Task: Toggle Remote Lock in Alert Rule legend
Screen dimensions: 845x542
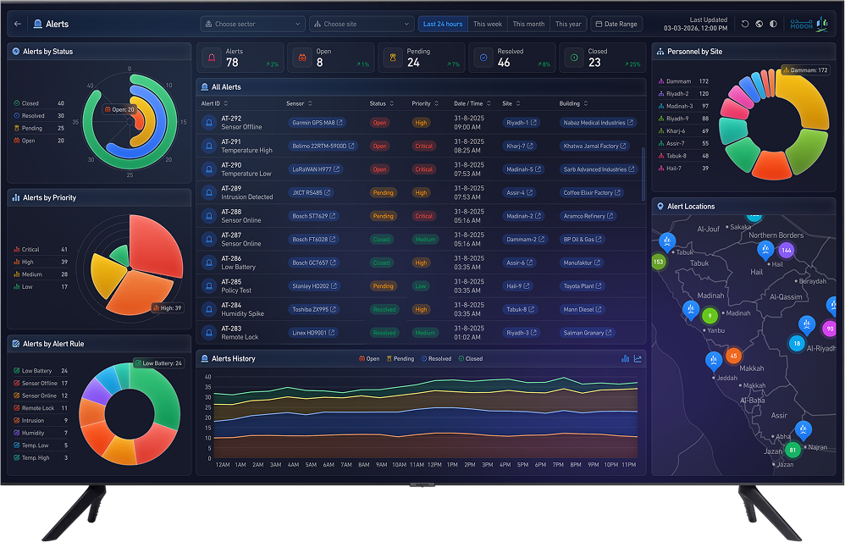Action: 41,408
